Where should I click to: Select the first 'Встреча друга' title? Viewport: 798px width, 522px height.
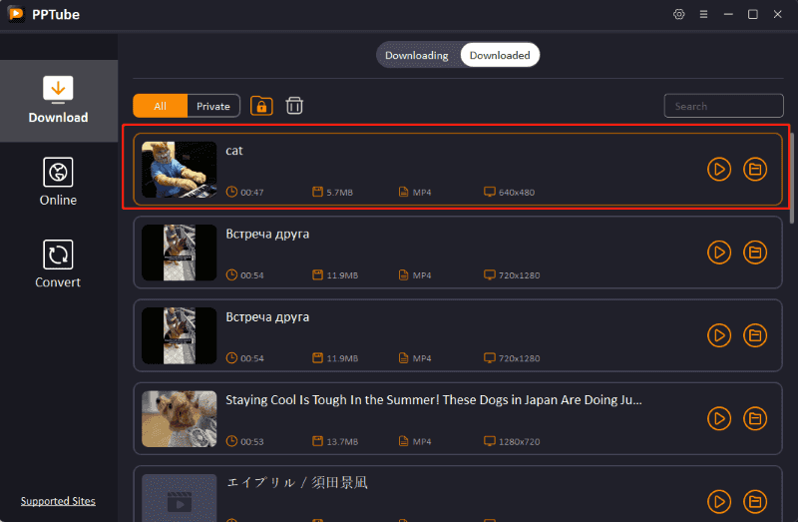[267, 235]
